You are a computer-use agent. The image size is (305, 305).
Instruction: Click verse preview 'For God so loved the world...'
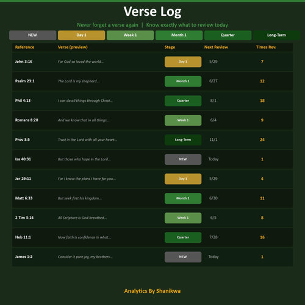pos(81,62)
